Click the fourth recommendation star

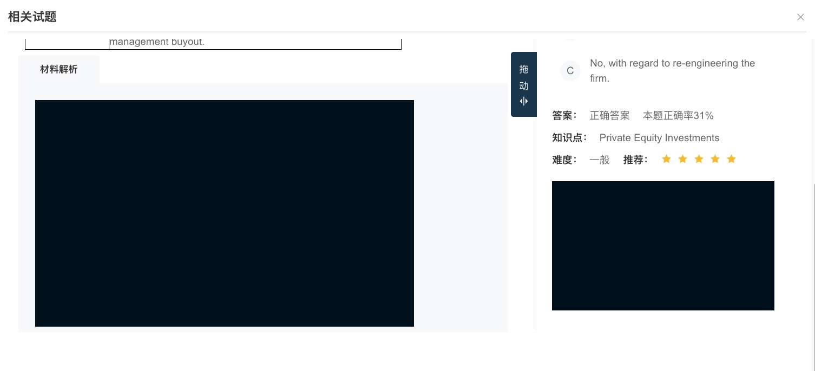(x=715, y=159)
